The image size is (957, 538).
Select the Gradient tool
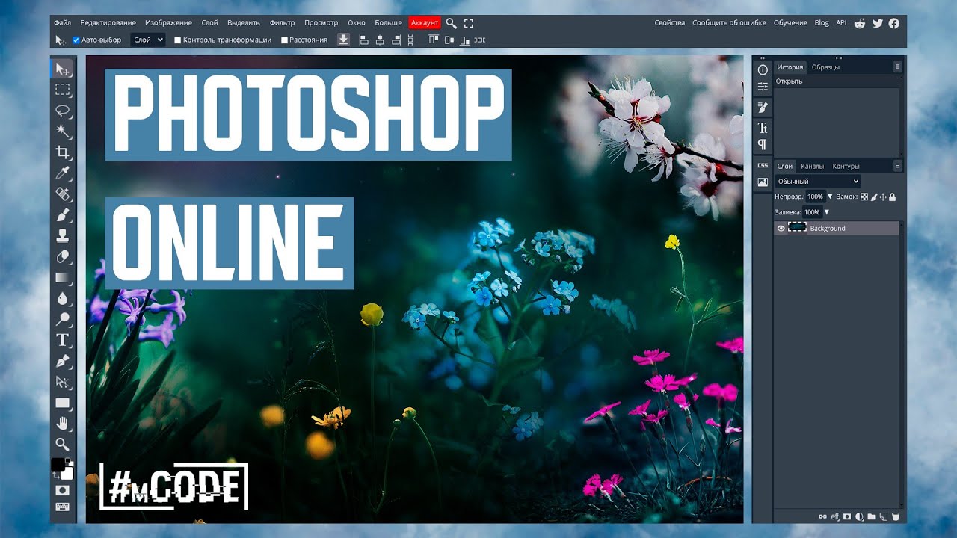[63, 277]
